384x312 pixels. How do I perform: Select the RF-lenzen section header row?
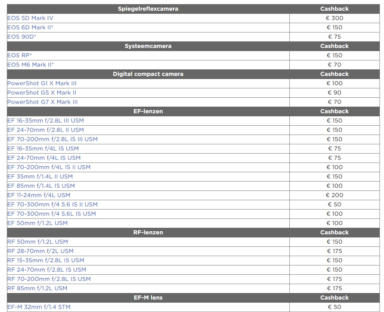pyautogui.click(x=148, y=233)
